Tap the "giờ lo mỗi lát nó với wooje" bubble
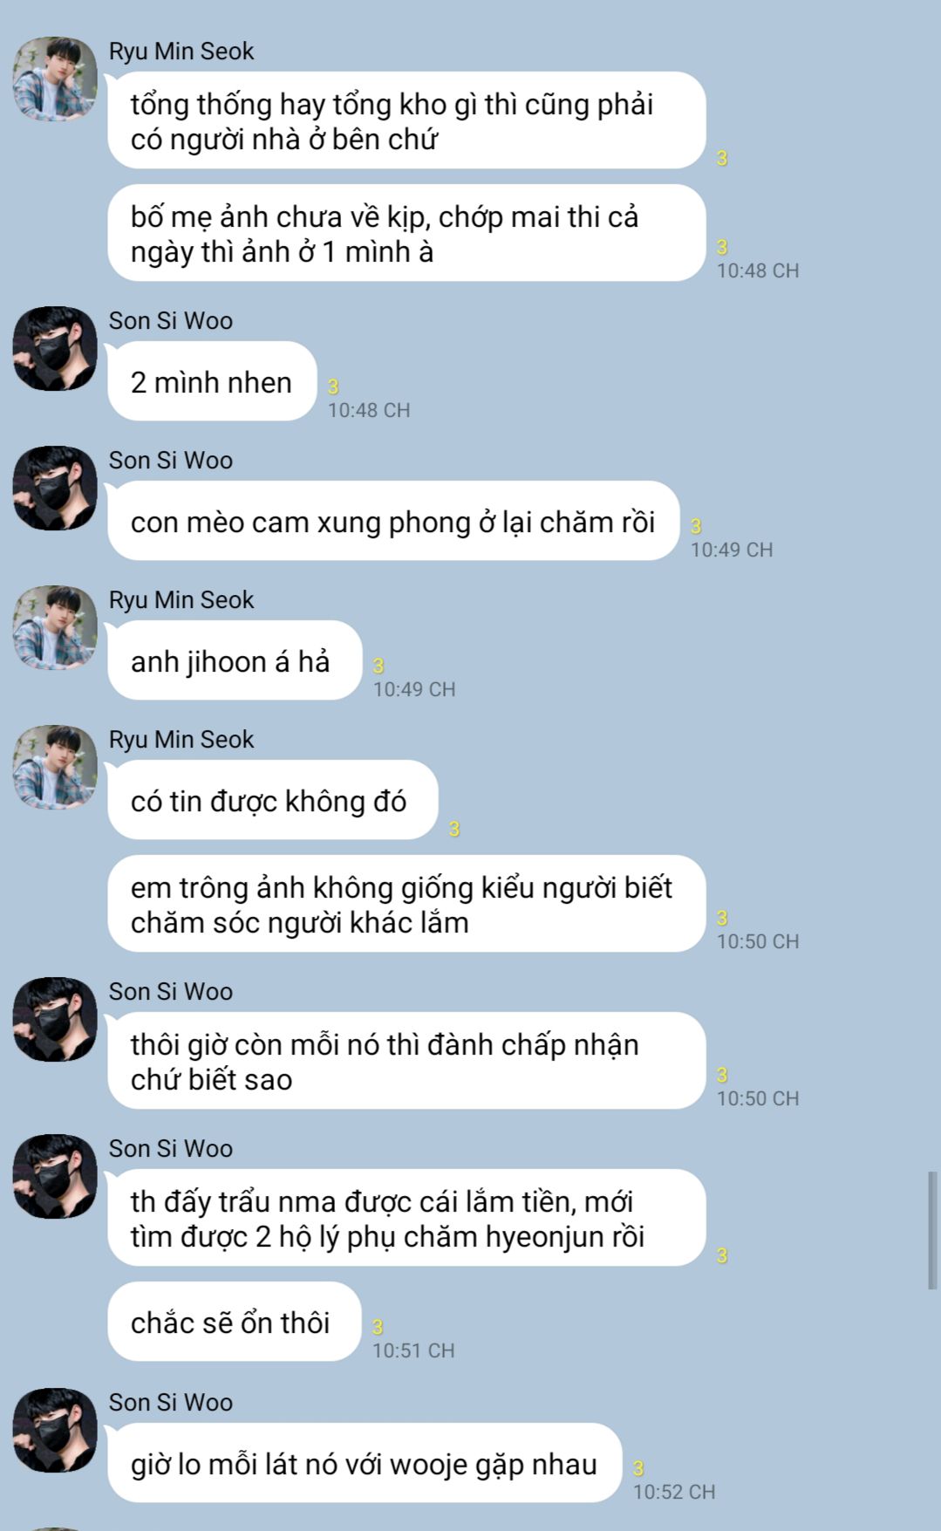 (365, 1463)
